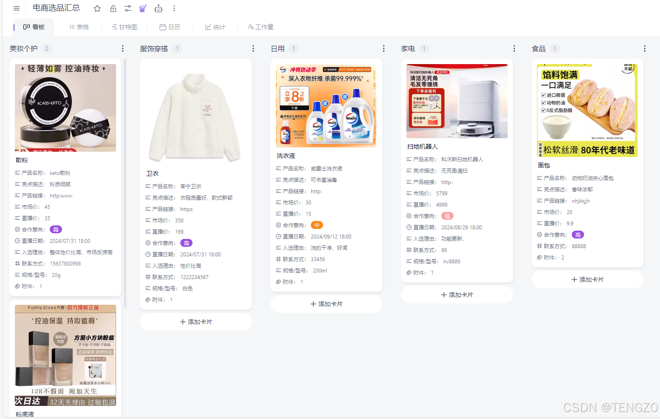Open the 扫地机器人 image thumbnail

pos(457,101)
